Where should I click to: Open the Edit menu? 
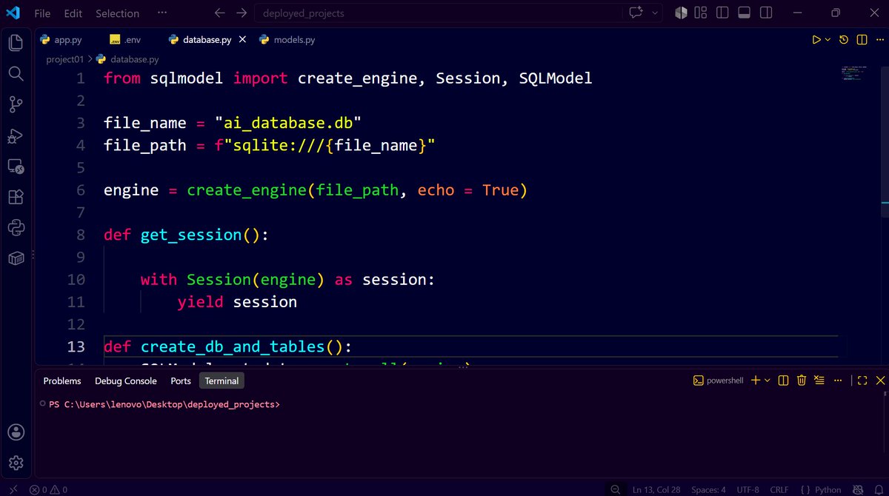pos(73,13)
